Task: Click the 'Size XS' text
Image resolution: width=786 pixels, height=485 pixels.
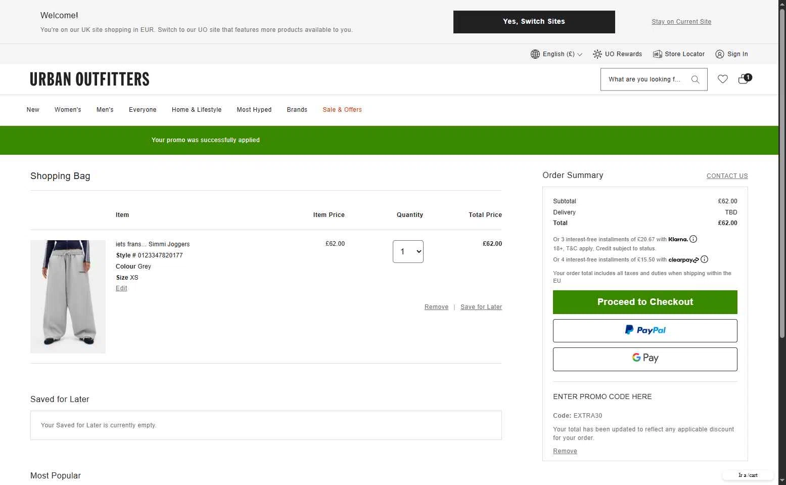Action: (127, 278)
